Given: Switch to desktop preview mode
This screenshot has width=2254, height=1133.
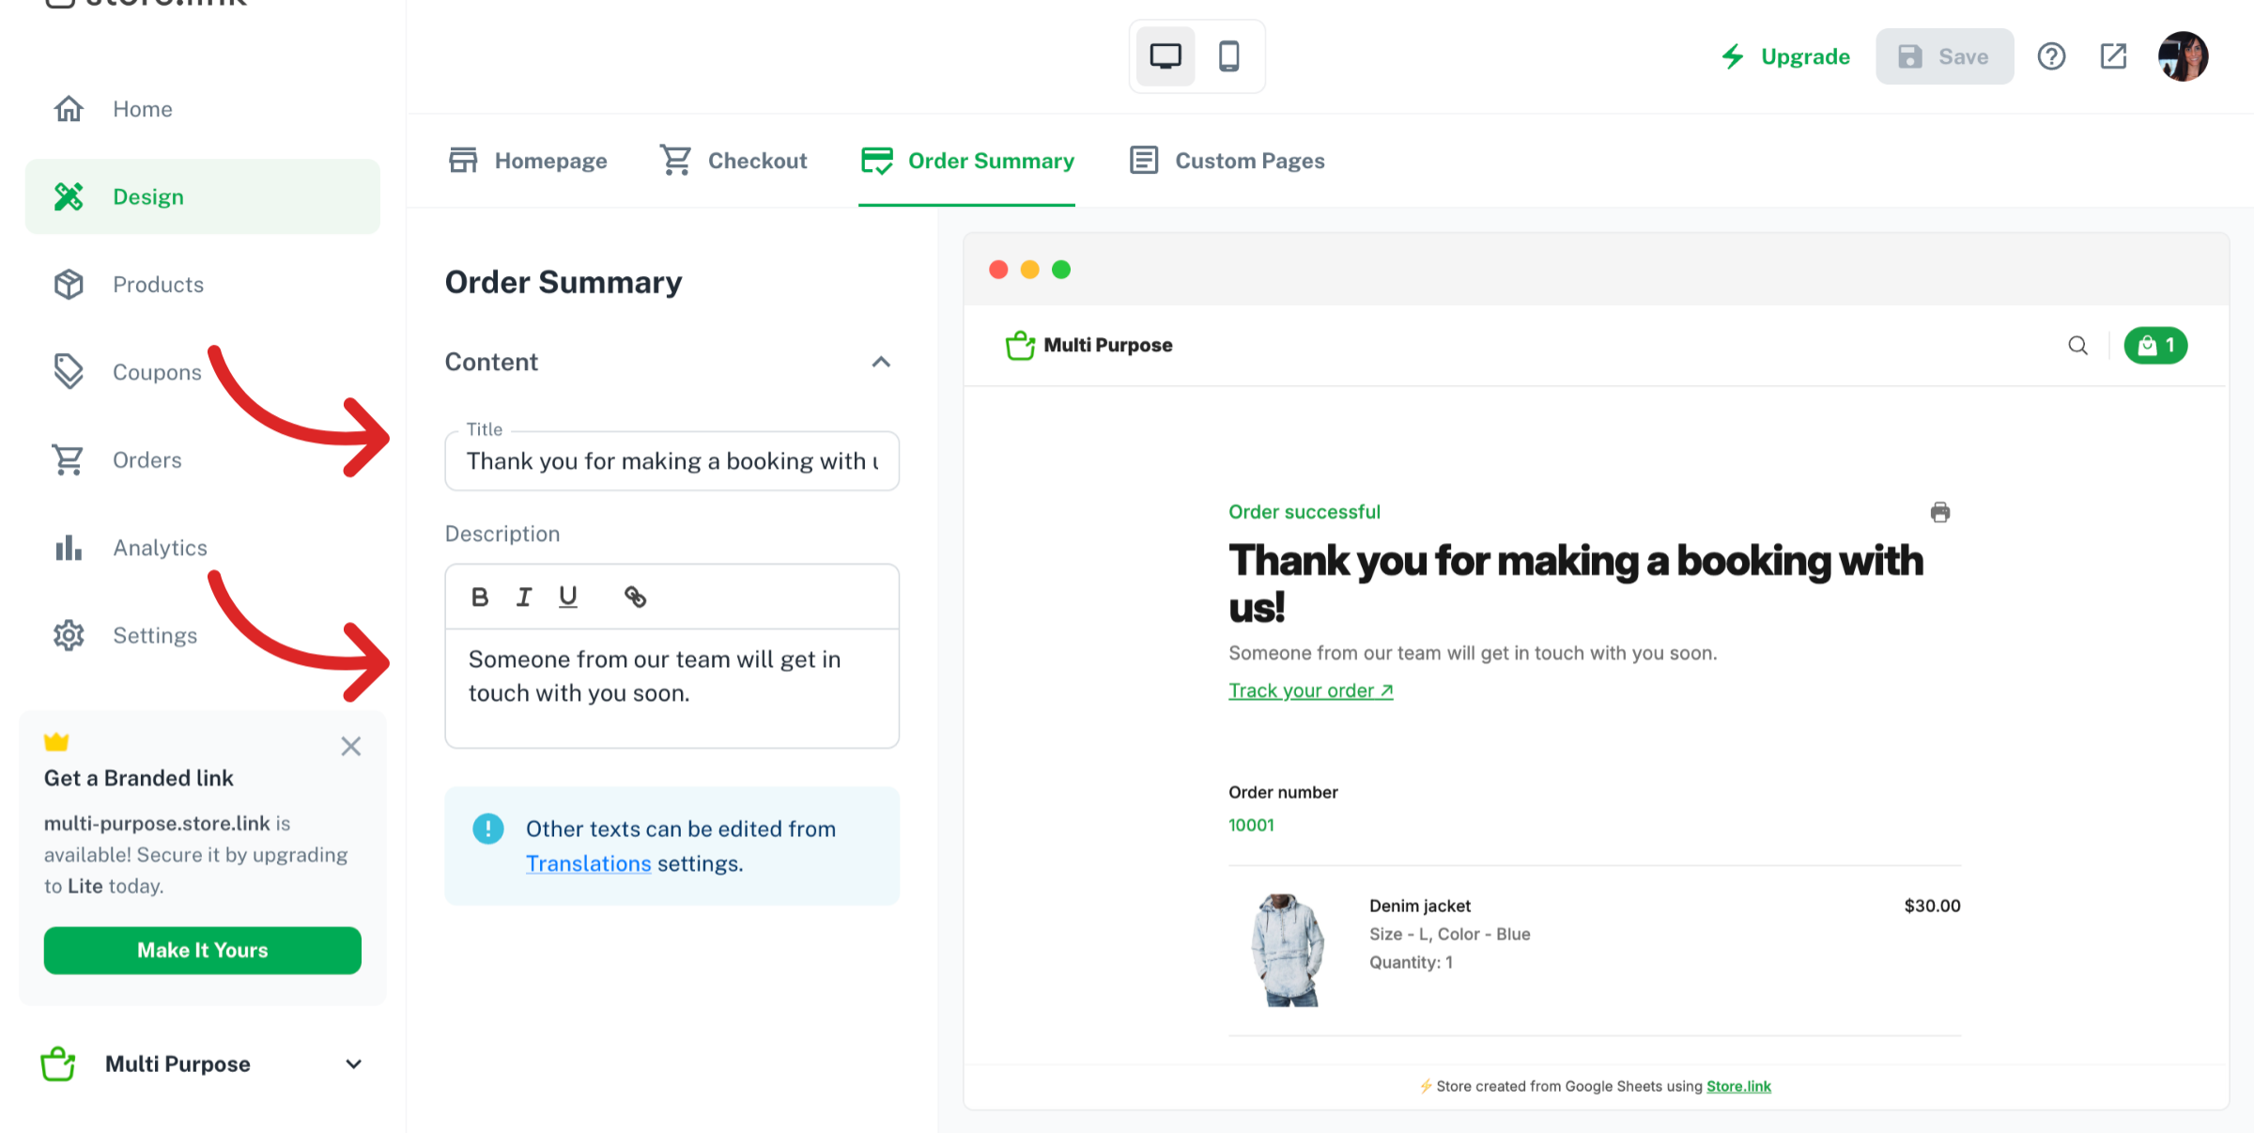Looking at the screenshot, I should [1165, 56].
